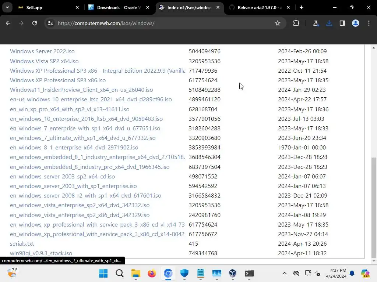377x282 pixels.
Task: Open taskbar Search
Action: coord(120,273)
